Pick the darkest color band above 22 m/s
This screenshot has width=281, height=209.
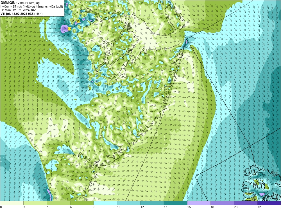pos(269,203)
